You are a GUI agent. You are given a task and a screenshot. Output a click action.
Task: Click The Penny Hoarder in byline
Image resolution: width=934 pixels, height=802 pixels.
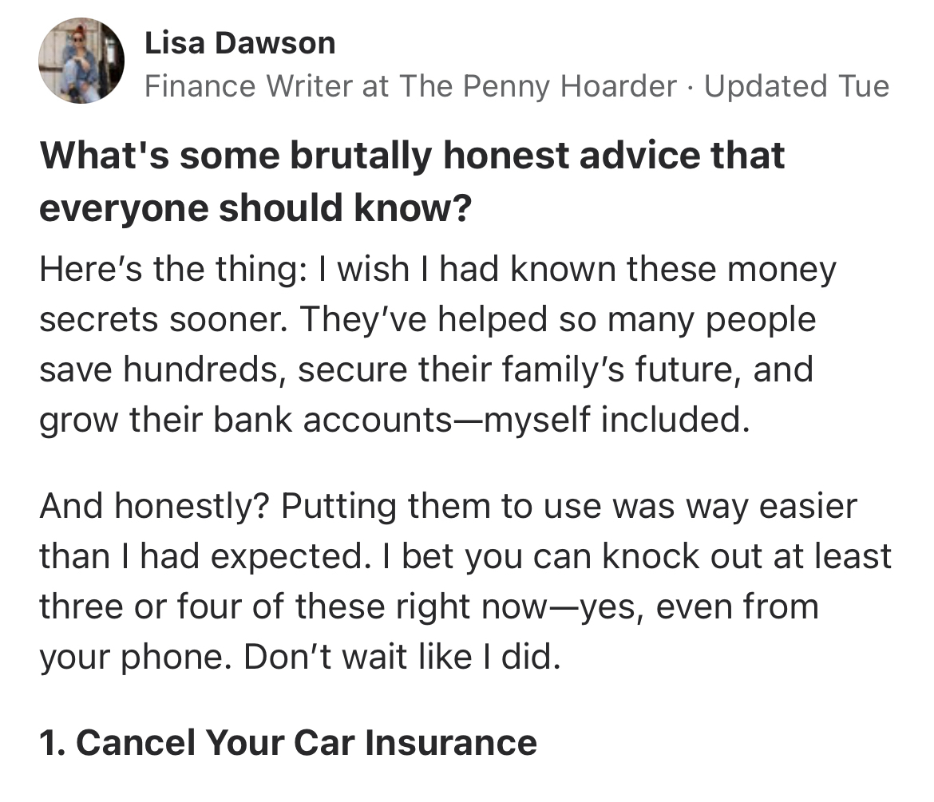pyautogui.click(x=538, y=86)
